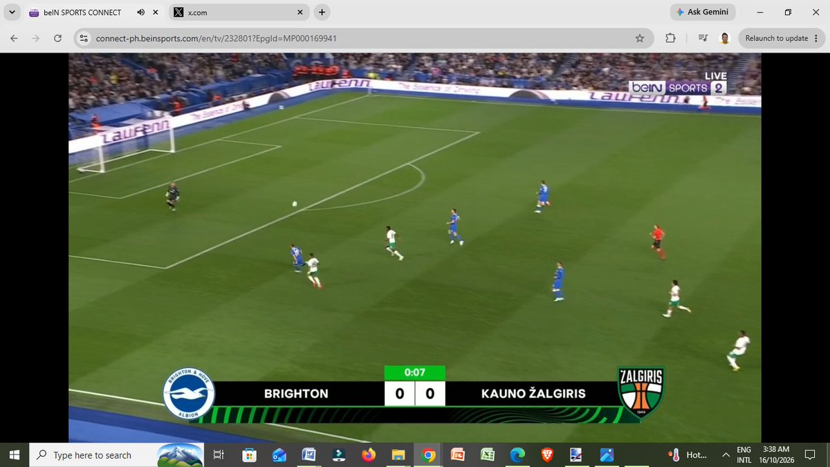Click the Brighton & Hove Albion crest

click(189, 392)
